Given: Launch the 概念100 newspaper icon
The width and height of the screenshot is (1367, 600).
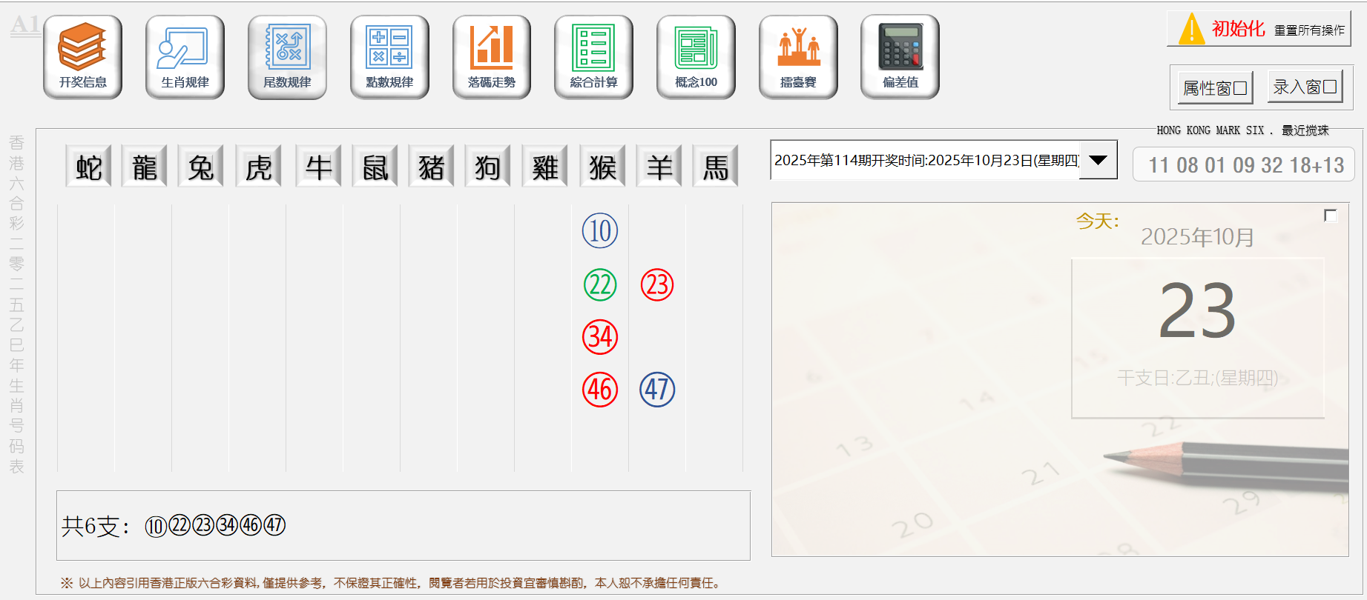Looking at the screenshot, I should click(696, 56).
